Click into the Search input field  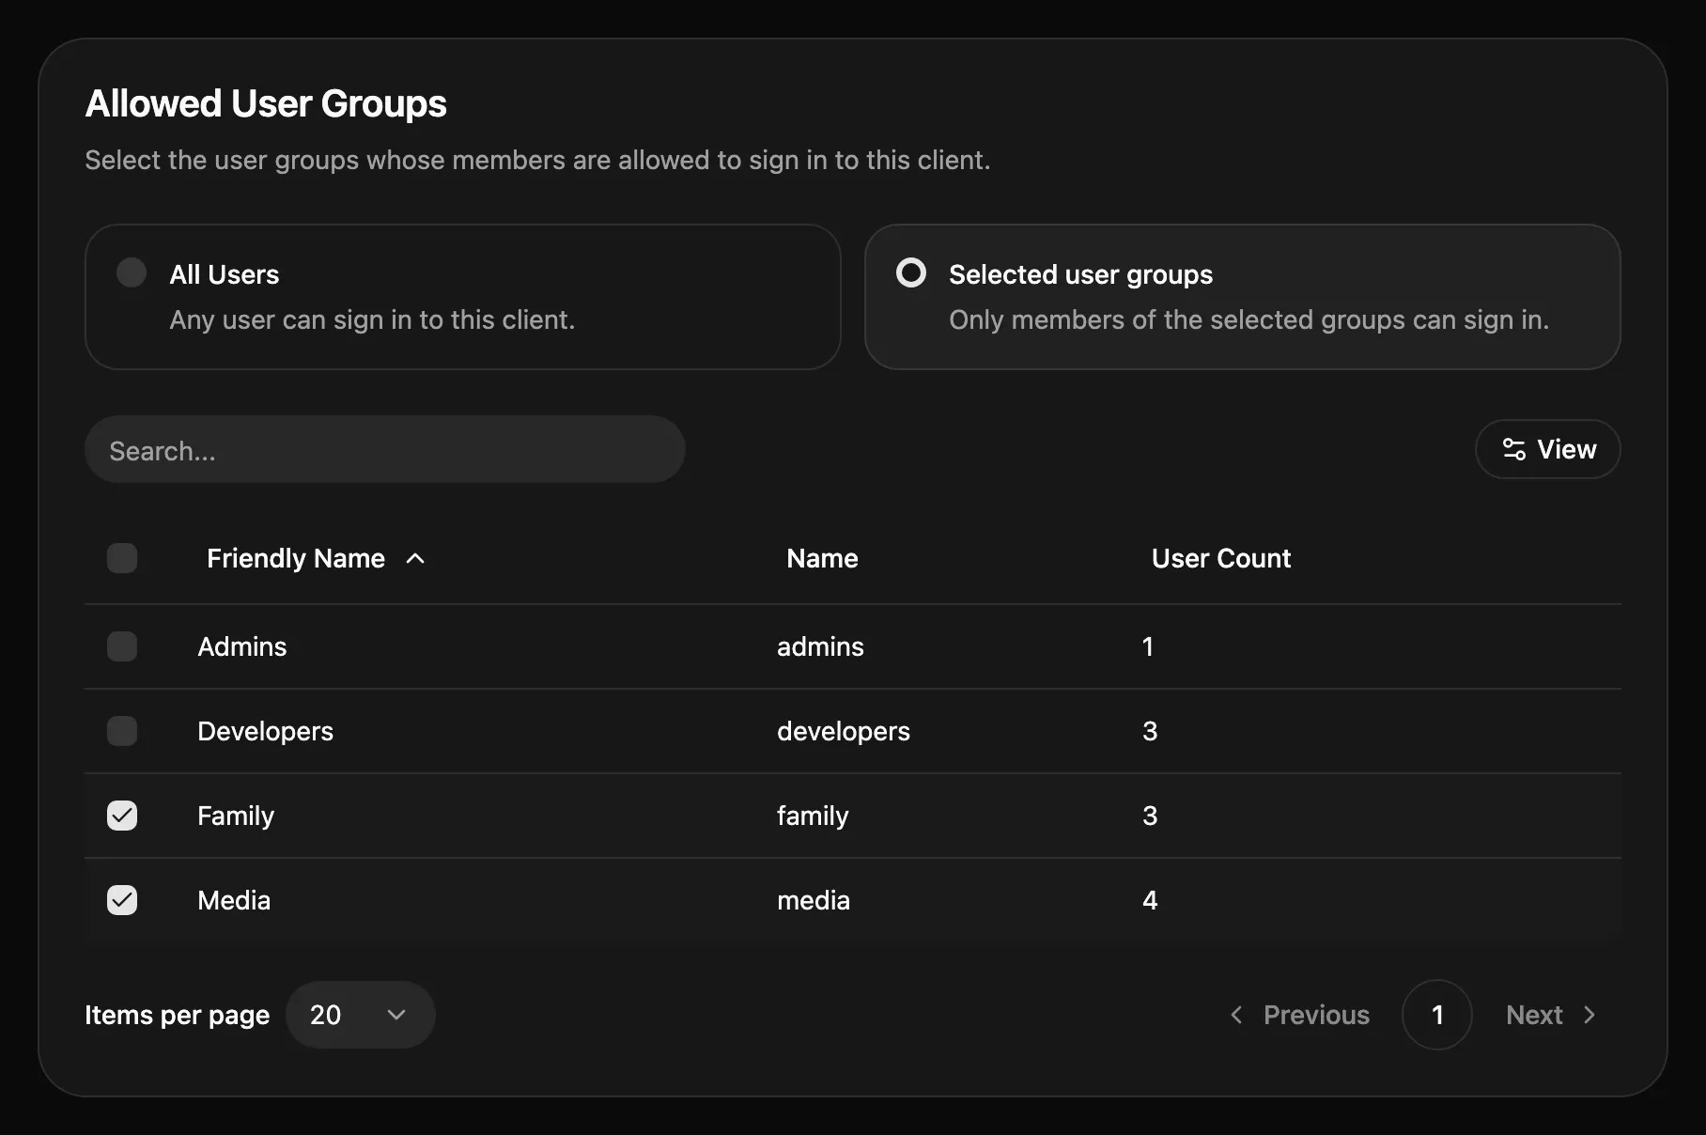tap(385, 450)
